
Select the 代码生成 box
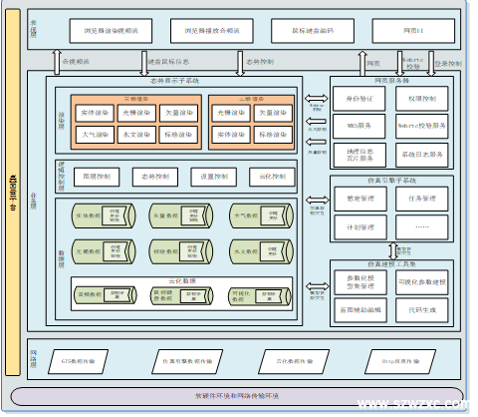click(x=422, y=310)
